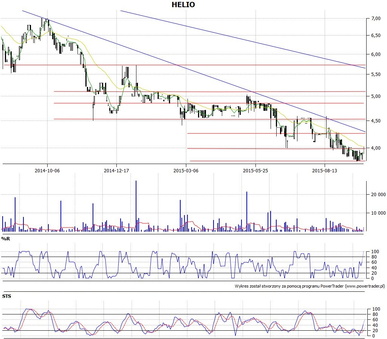Click the 5,50 price axis label

click(x=376, y=74)
